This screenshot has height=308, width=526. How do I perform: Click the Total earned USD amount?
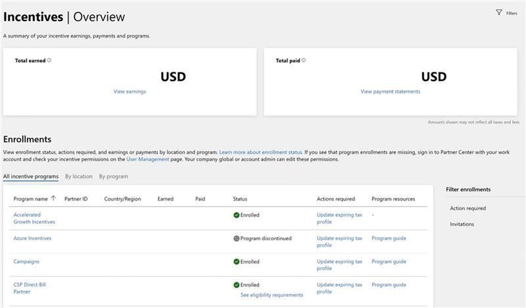(x=173, y=76)
